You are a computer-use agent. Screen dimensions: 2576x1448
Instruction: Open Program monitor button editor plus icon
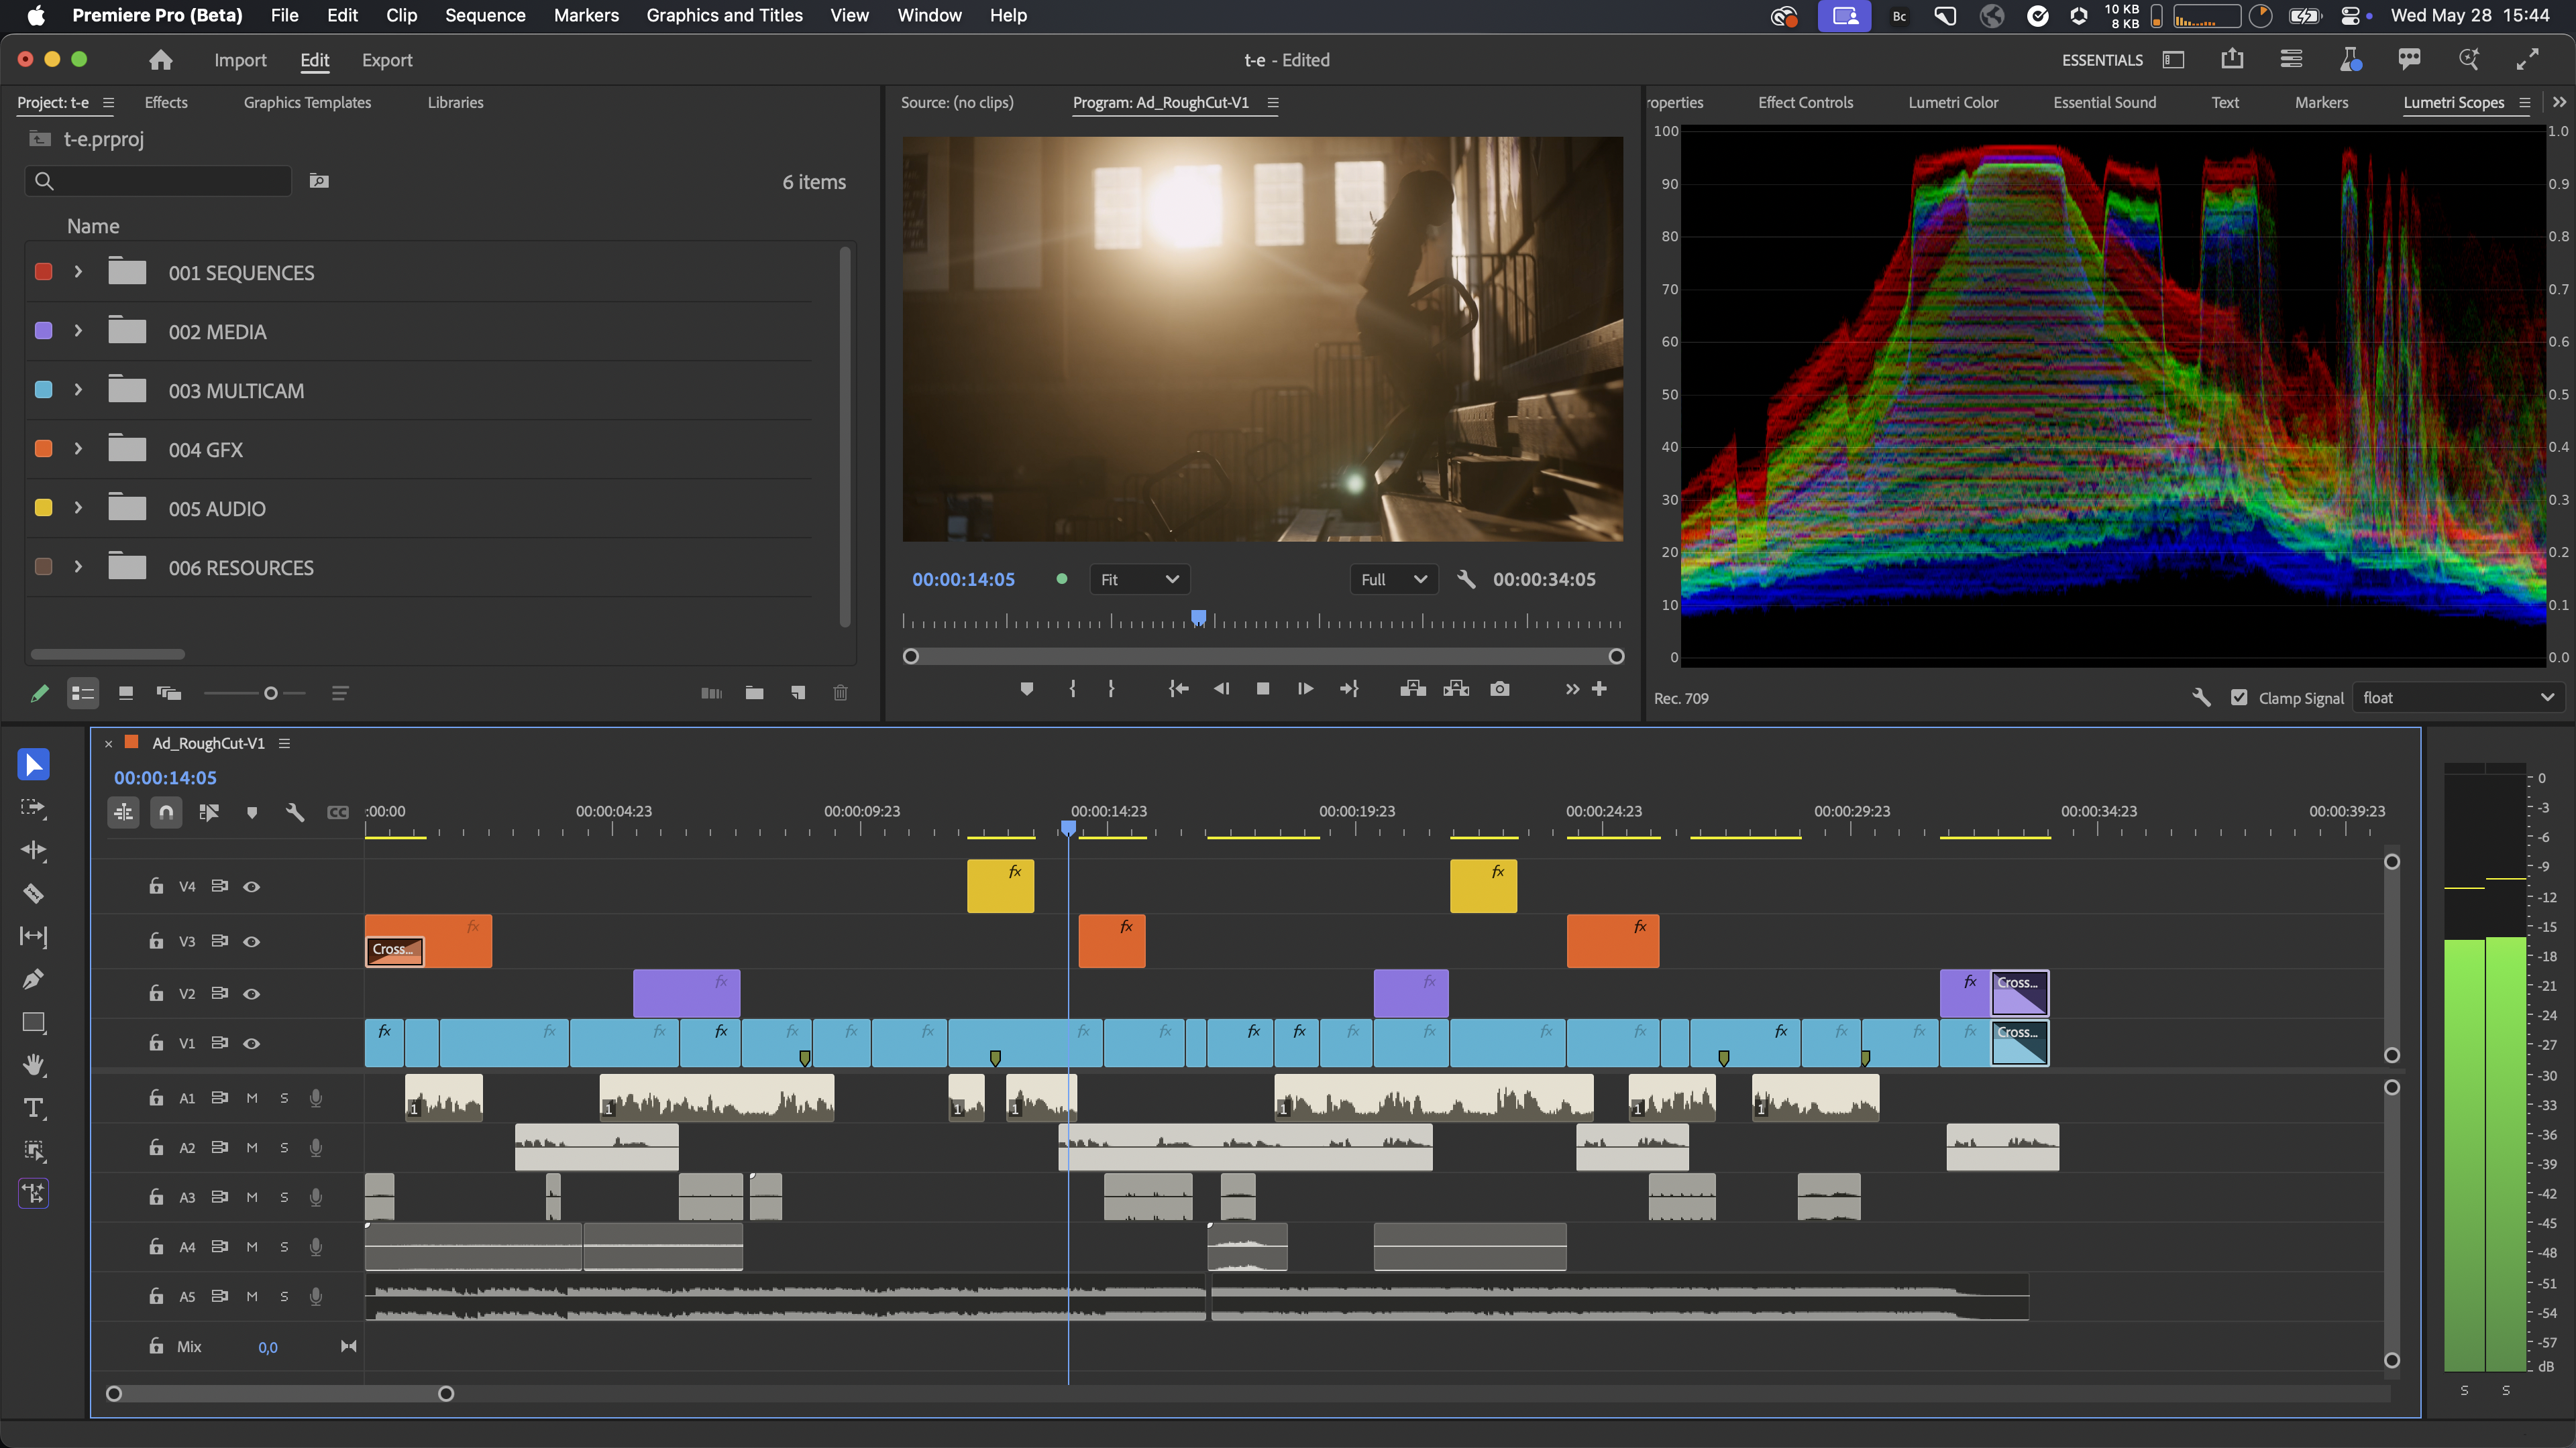[1599, 688]
